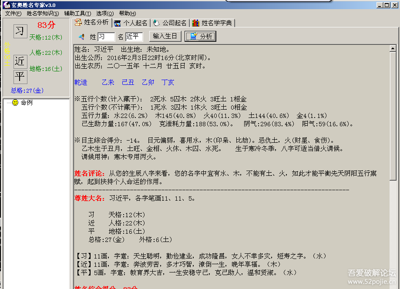This screenshot has width=400, height=289.
Task: Click the app logo icon in title bar
Action: (7, 5)
